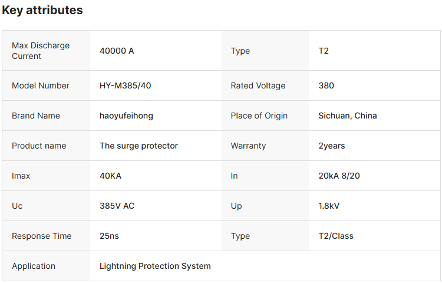Select the rated voltage value "380"
Image resolution: width=442 pixels, height=283 pixels.
point(326,85)
